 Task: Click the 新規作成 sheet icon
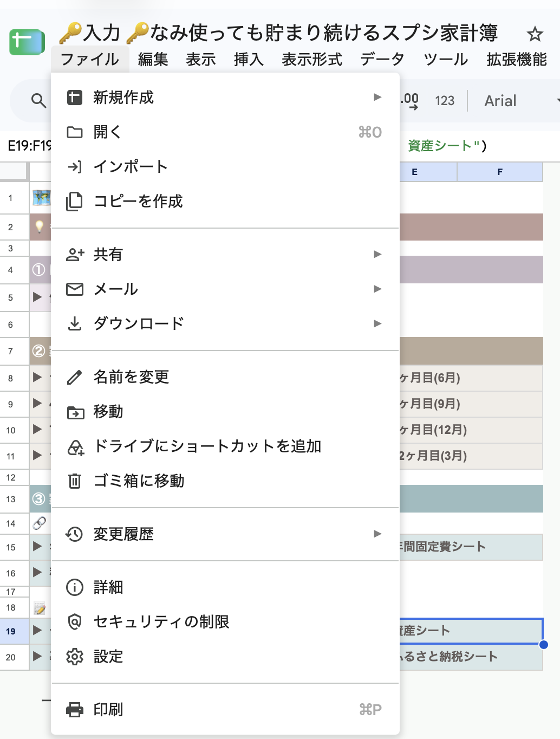(x=74, y=98)
